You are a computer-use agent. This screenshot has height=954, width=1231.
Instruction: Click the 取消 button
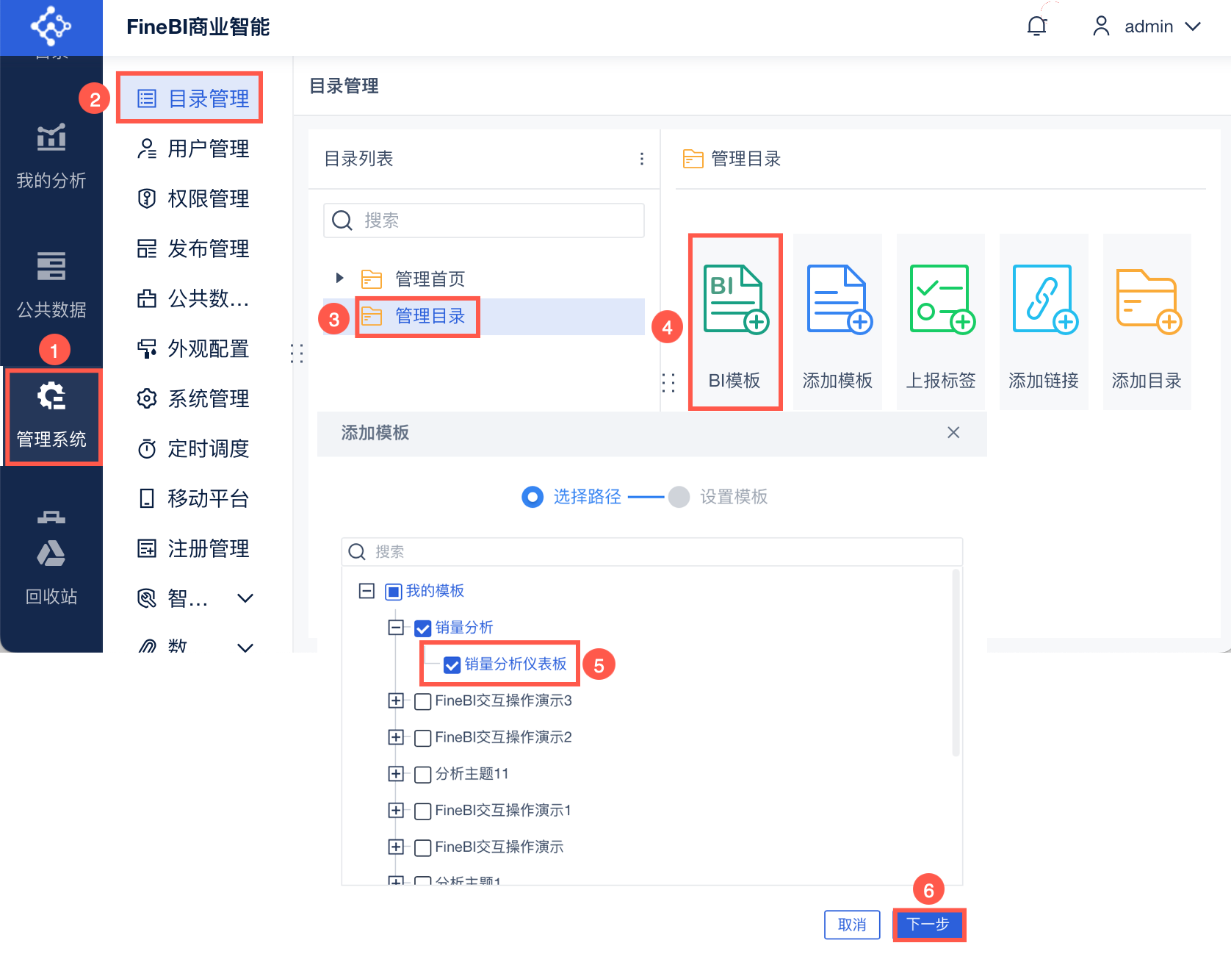852,925
